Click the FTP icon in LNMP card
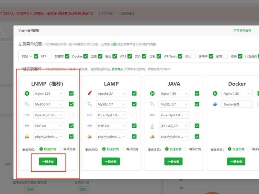 (27, 115)
